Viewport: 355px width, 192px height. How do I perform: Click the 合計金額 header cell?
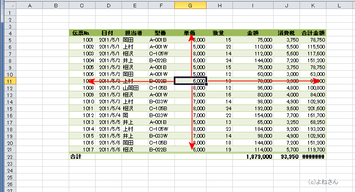[x=313, y=33]
